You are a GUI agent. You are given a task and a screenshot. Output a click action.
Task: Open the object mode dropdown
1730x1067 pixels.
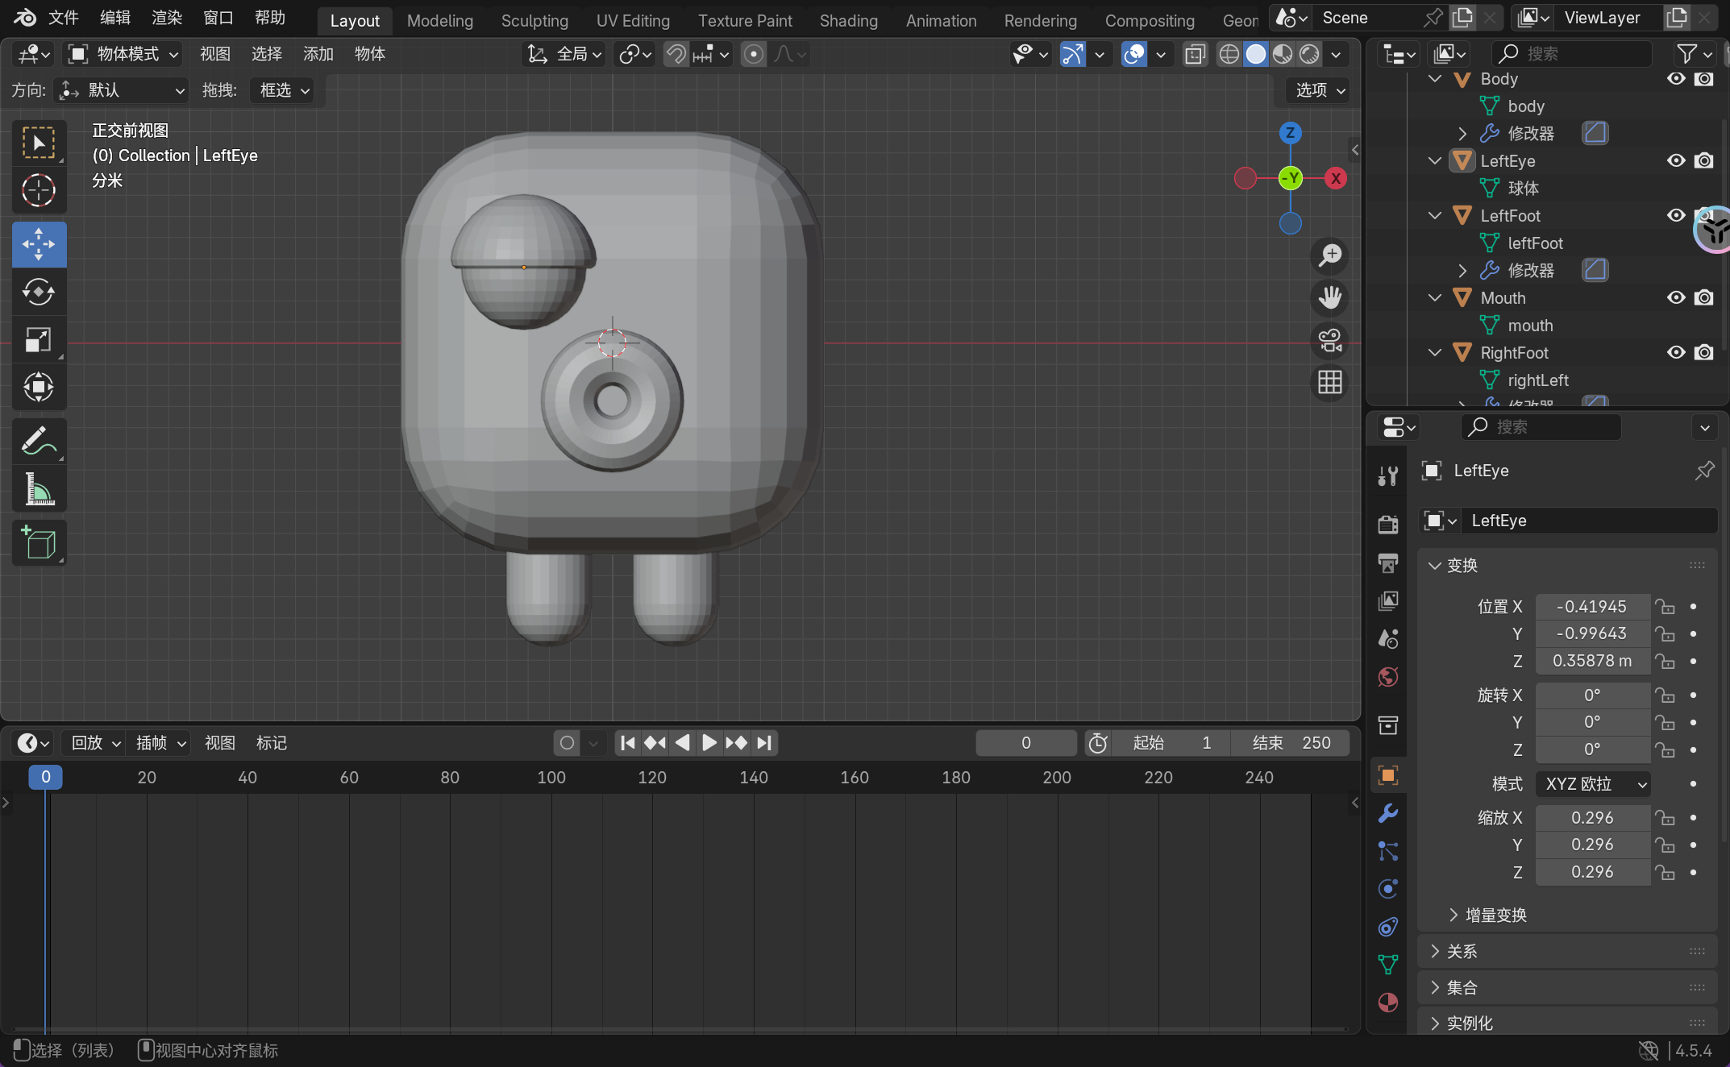click(x=123, y=54)
